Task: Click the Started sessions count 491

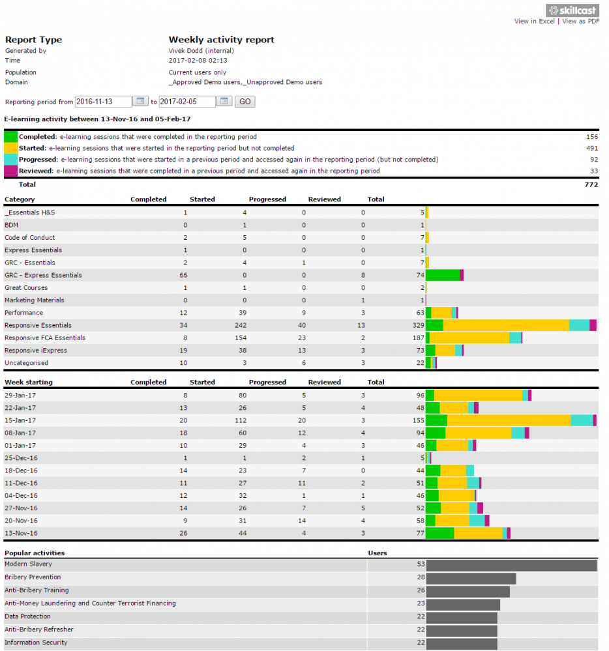Action: (592, 148)
